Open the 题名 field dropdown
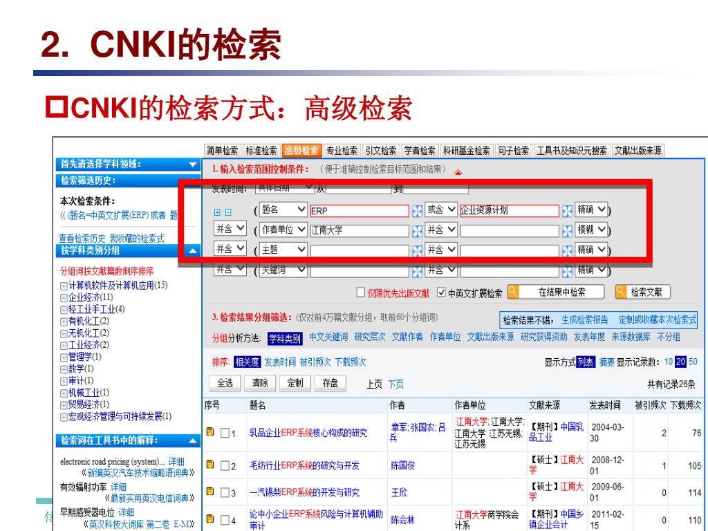This screenshot has width=708, height=531. pos(283,209)
